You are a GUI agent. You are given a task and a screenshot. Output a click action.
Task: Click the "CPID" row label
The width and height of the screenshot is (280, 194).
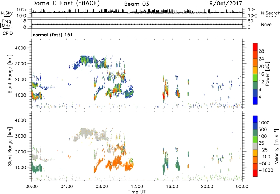8,33
